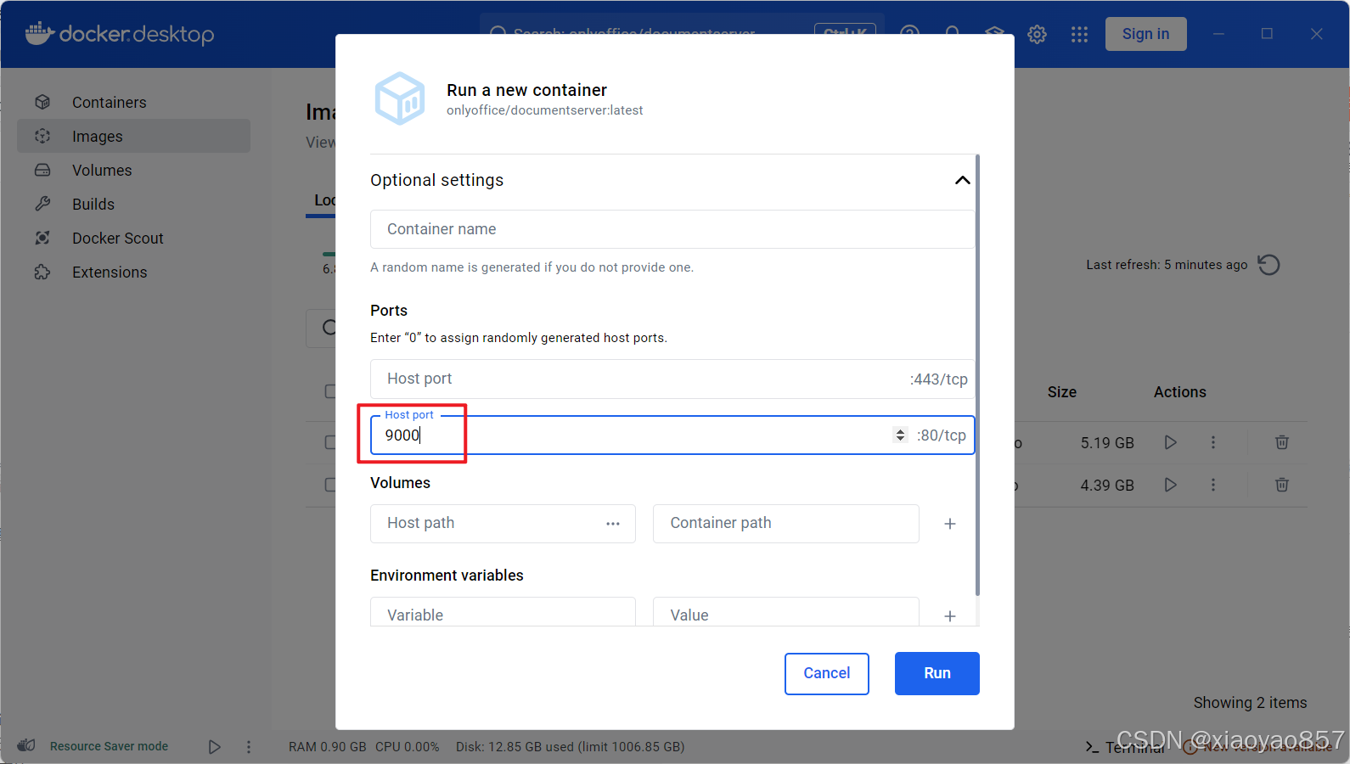Delete the 4.39 GB image
The height and width of the screenshot is (764, 1350).
tap(1281, 485)
